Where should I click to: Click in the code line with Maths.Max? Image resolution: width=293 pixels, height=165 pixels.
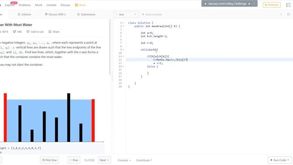pos(170,60)
